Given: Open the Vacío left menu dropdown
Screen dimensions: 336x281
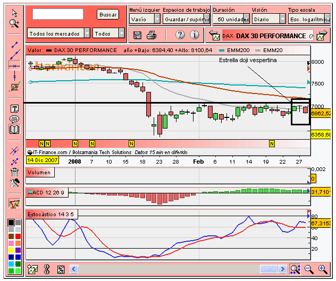Looking at the screenshot, I should (x=145, y=19).
